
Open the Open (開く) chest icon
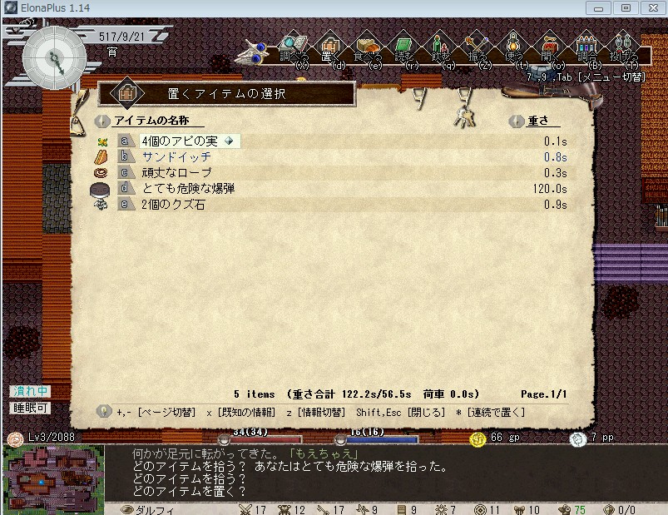pyautogui.click(x=551, y=47)
